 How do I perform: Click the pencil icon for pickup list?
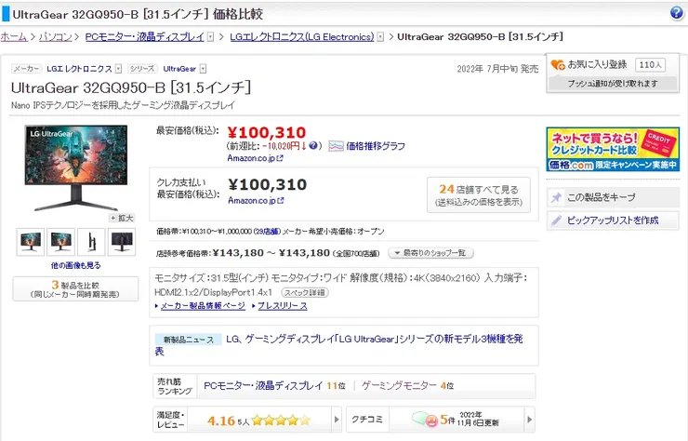556,220
